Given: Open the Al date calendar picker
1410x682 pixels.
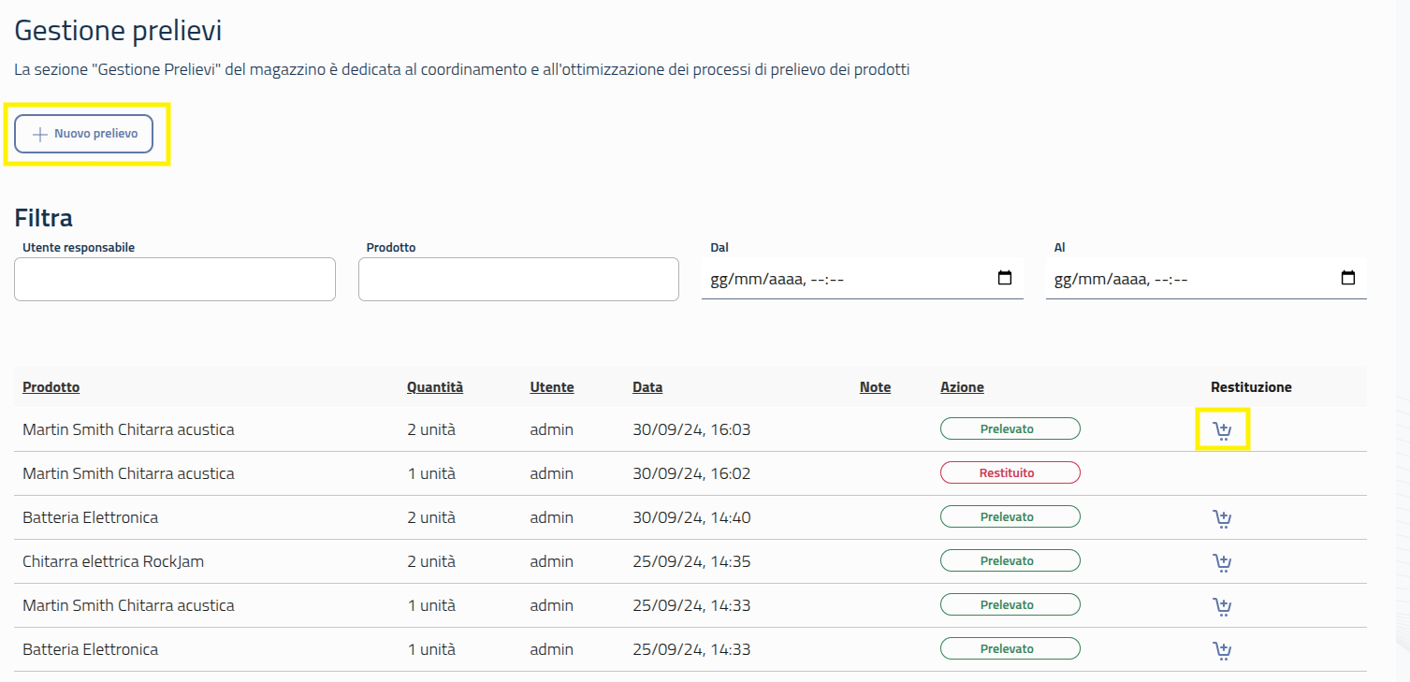Looking at the screenshot, I should tap(1347, 278).
